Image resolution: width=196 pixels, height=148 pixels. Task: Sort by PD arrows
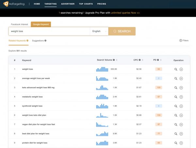[161, 60]
